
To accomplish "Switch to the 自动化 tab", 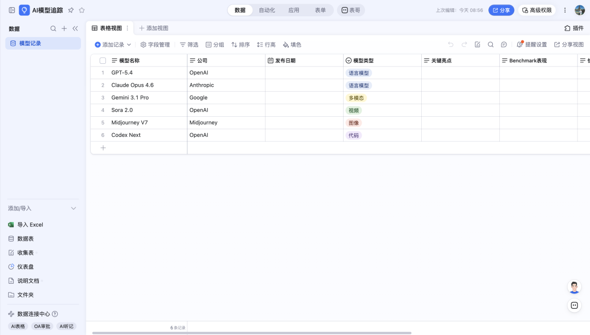I will tap(267, 10).
